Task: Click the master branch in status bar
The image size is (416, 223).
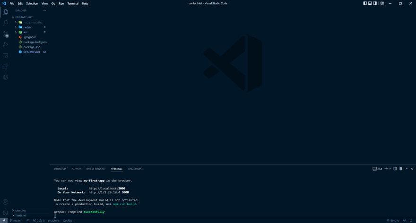Action: pos(16,220)
